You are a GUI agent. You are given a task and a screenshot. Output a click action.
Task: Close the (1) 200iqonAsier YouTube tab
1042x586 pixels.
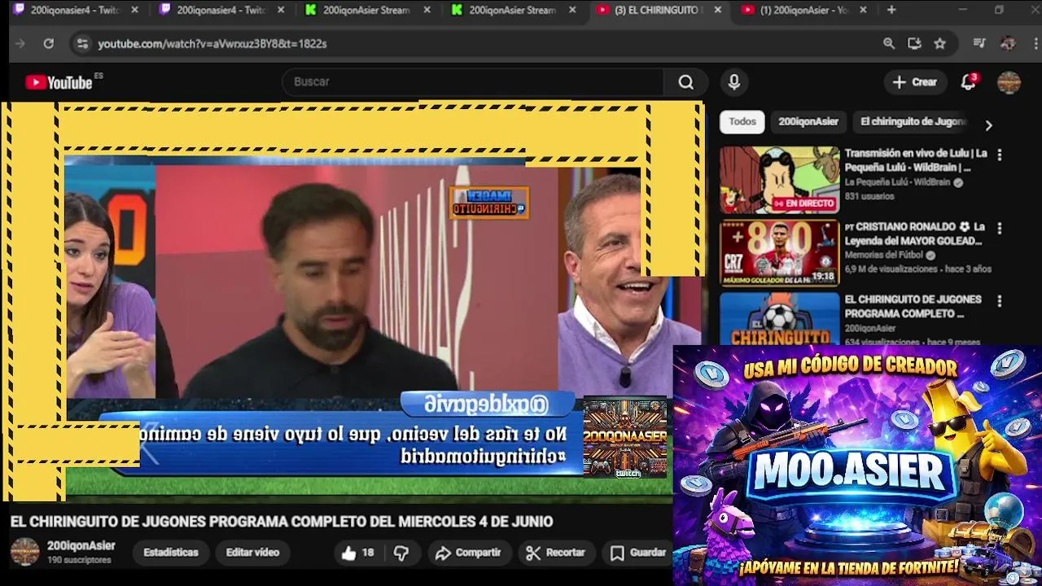point(863,10)
